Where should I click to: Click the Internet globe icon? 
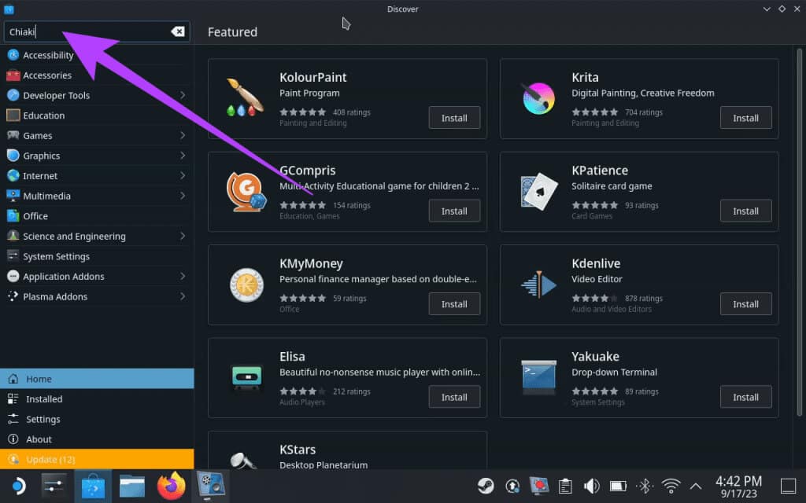pos(13,175)
